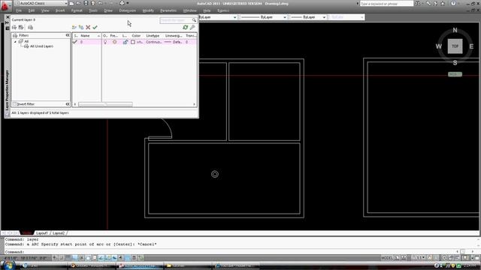Click the red Delete Layer icon
This screenshot has height=270, width=481.
coord(88,27)
